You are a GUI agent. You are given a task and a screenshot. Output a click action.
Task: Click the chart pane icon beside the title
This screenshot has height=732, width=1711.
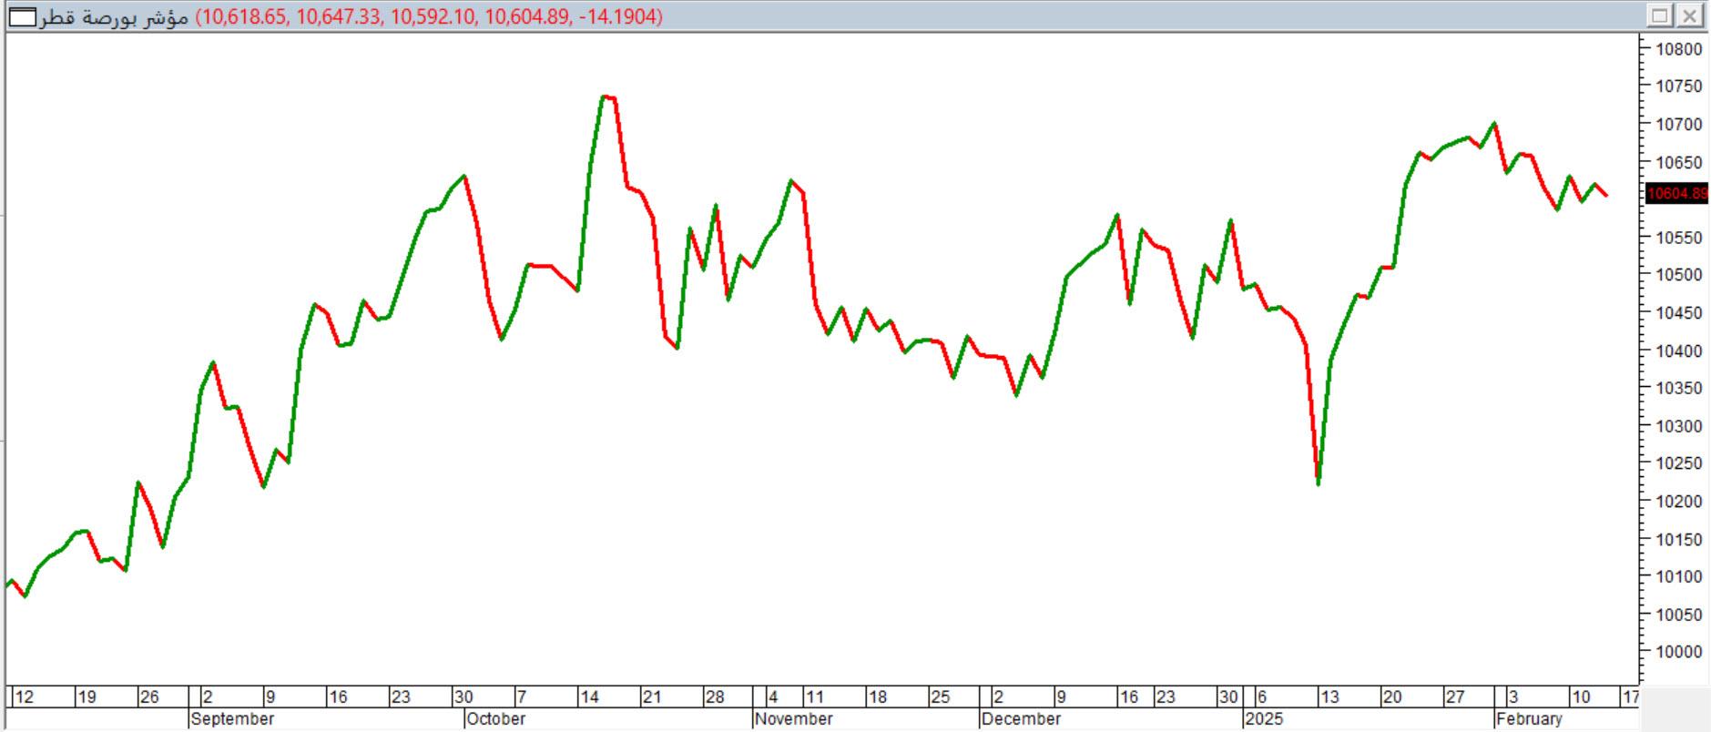23,16
